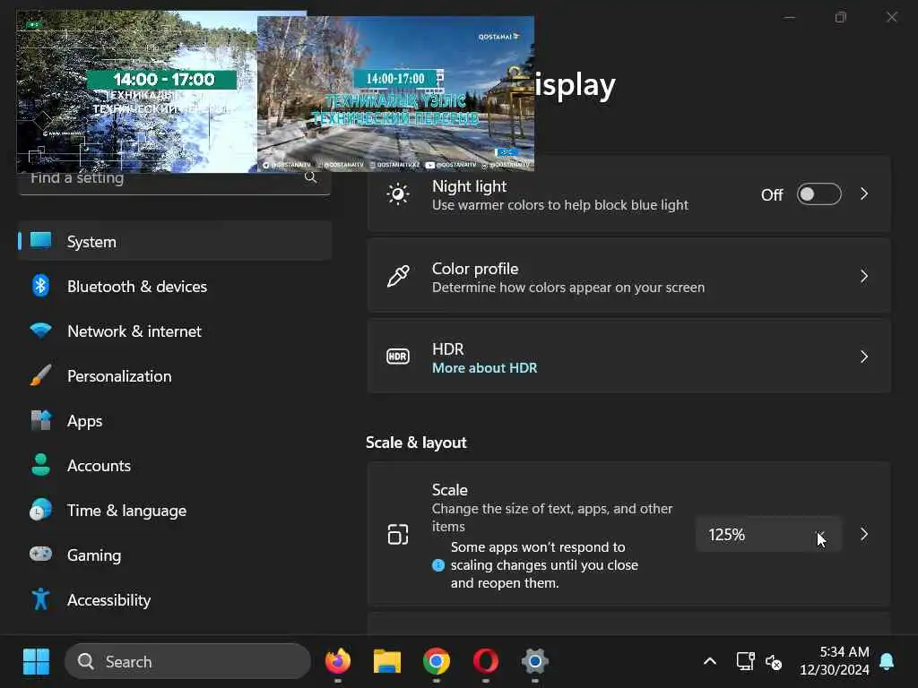Screen dimensions: 918x688
Task: Click the Personalization paintbrush icon
Action: [x=40, y=375]
